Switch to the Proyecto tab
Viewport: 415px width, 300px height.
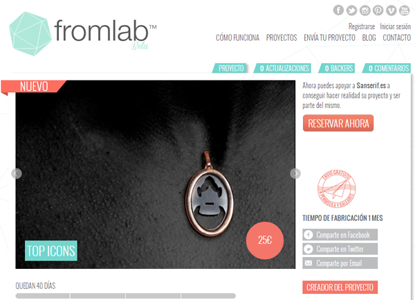click(230, 68)
